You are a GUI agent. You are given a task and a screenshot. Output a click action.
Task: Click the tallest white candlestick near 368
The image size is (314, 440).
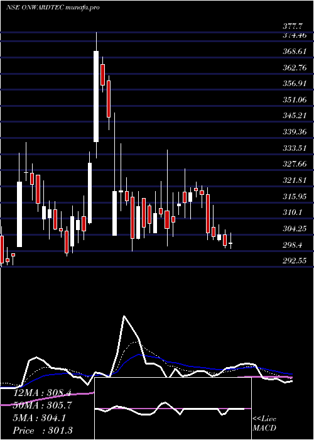click(x=96, y=97)
